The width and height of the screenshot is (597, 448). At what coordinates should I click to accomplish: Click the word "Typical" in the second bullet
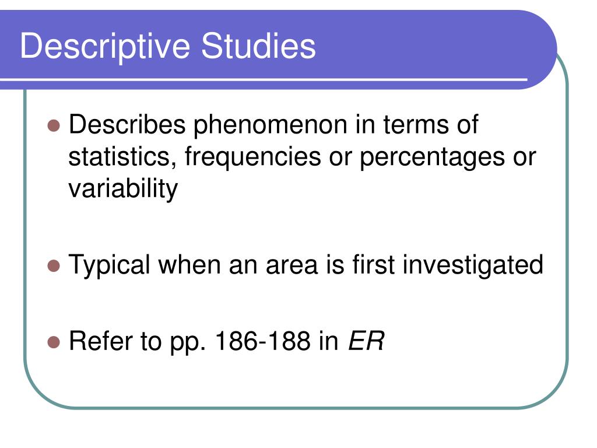pyautogui.click(x=109, y=265)
